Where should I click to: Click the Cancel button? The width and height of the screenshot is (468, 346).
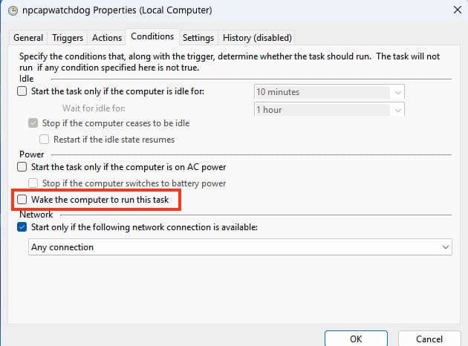429,339
